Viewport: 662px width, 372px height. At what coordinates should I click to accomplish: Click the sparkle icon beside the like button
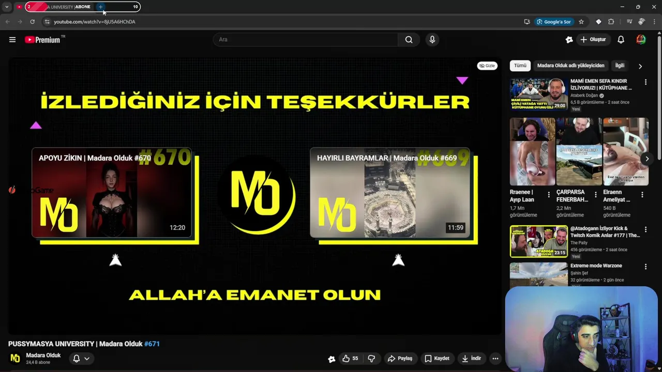(x=332, y=359)
